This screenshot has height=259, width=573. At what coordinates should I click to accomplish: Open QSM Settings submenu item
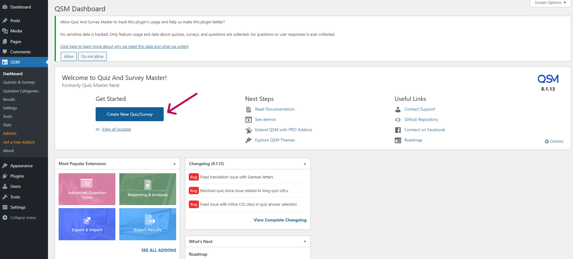point(10,108)
